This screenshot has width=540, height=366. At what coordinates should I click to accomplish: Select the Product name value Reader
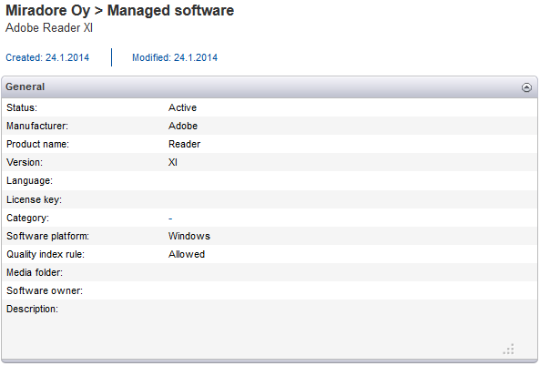pyautogui.click(x=184, y=144)
